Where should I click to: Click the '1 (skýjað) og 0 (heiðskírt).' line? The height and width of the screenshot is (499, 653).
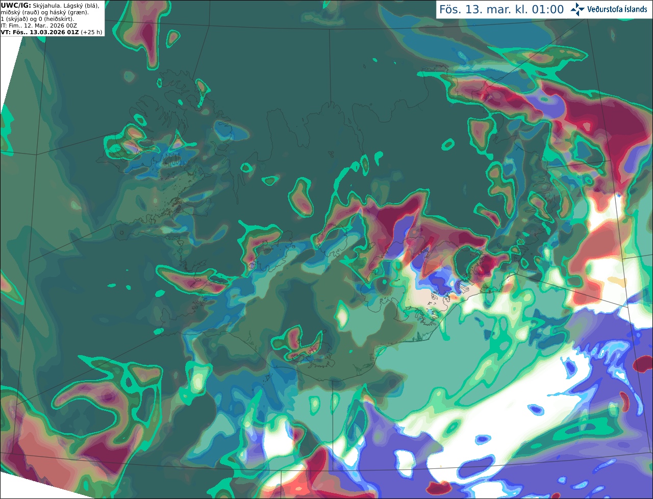click(37, 19)
